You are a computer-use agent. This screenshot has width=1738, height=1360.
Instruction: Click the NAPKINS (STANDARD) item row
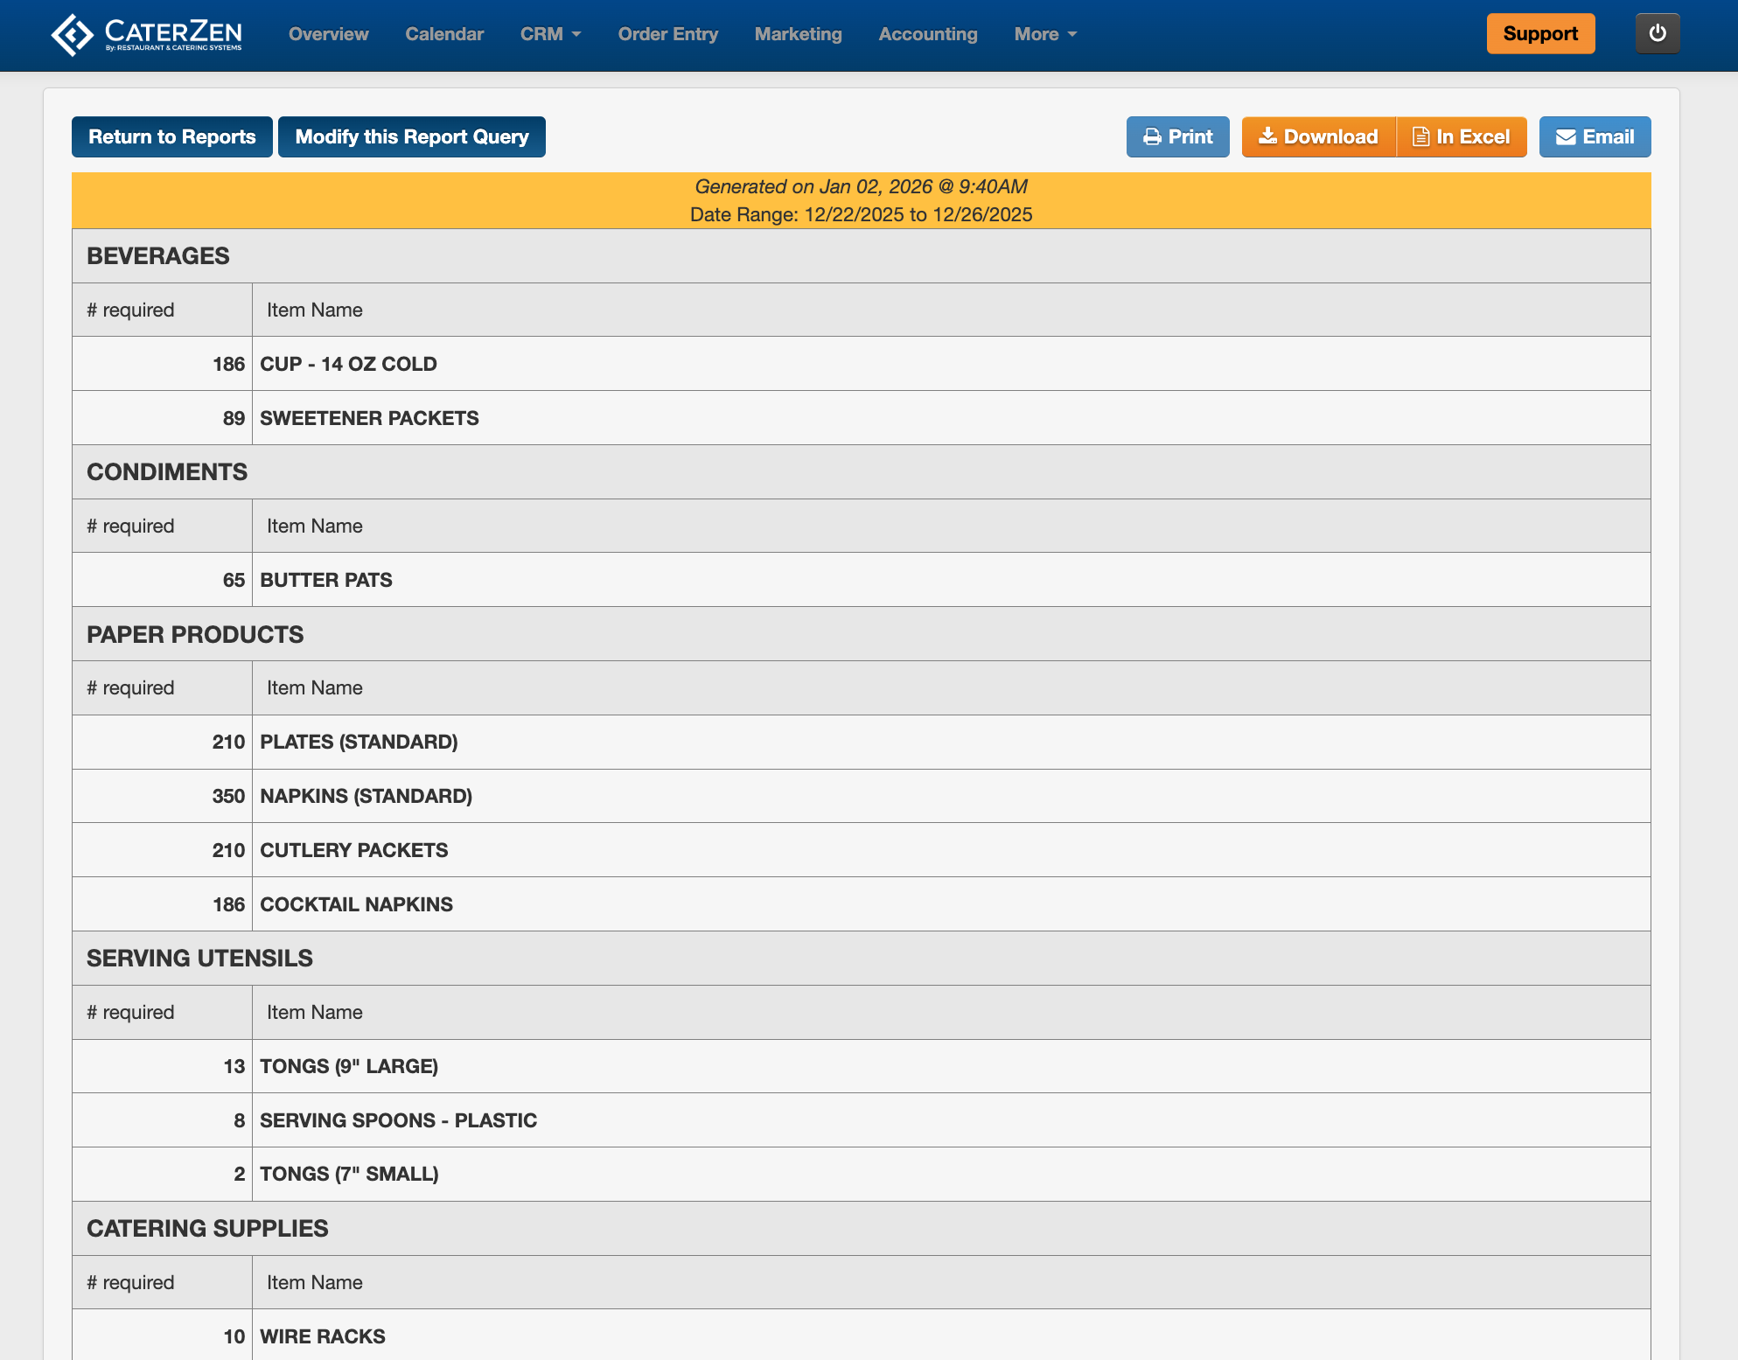[x=366, y=796]
